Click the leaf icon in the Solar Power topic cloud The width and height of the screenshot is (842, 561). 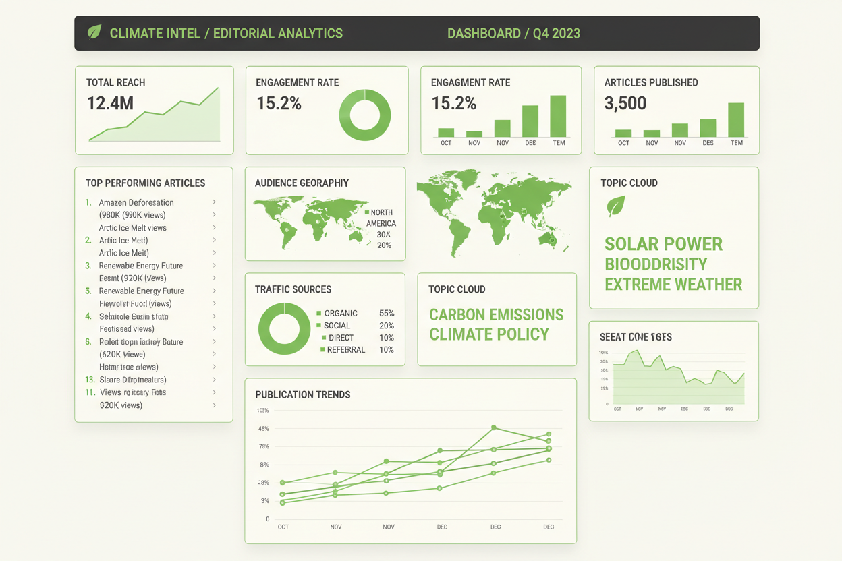(616, 206)
